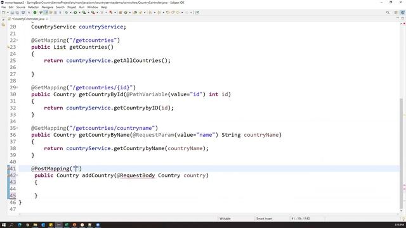Click the Terminal toolbar icon
Image resolution: width=406 pixels, height=228 pixels.
pos(23,13)
